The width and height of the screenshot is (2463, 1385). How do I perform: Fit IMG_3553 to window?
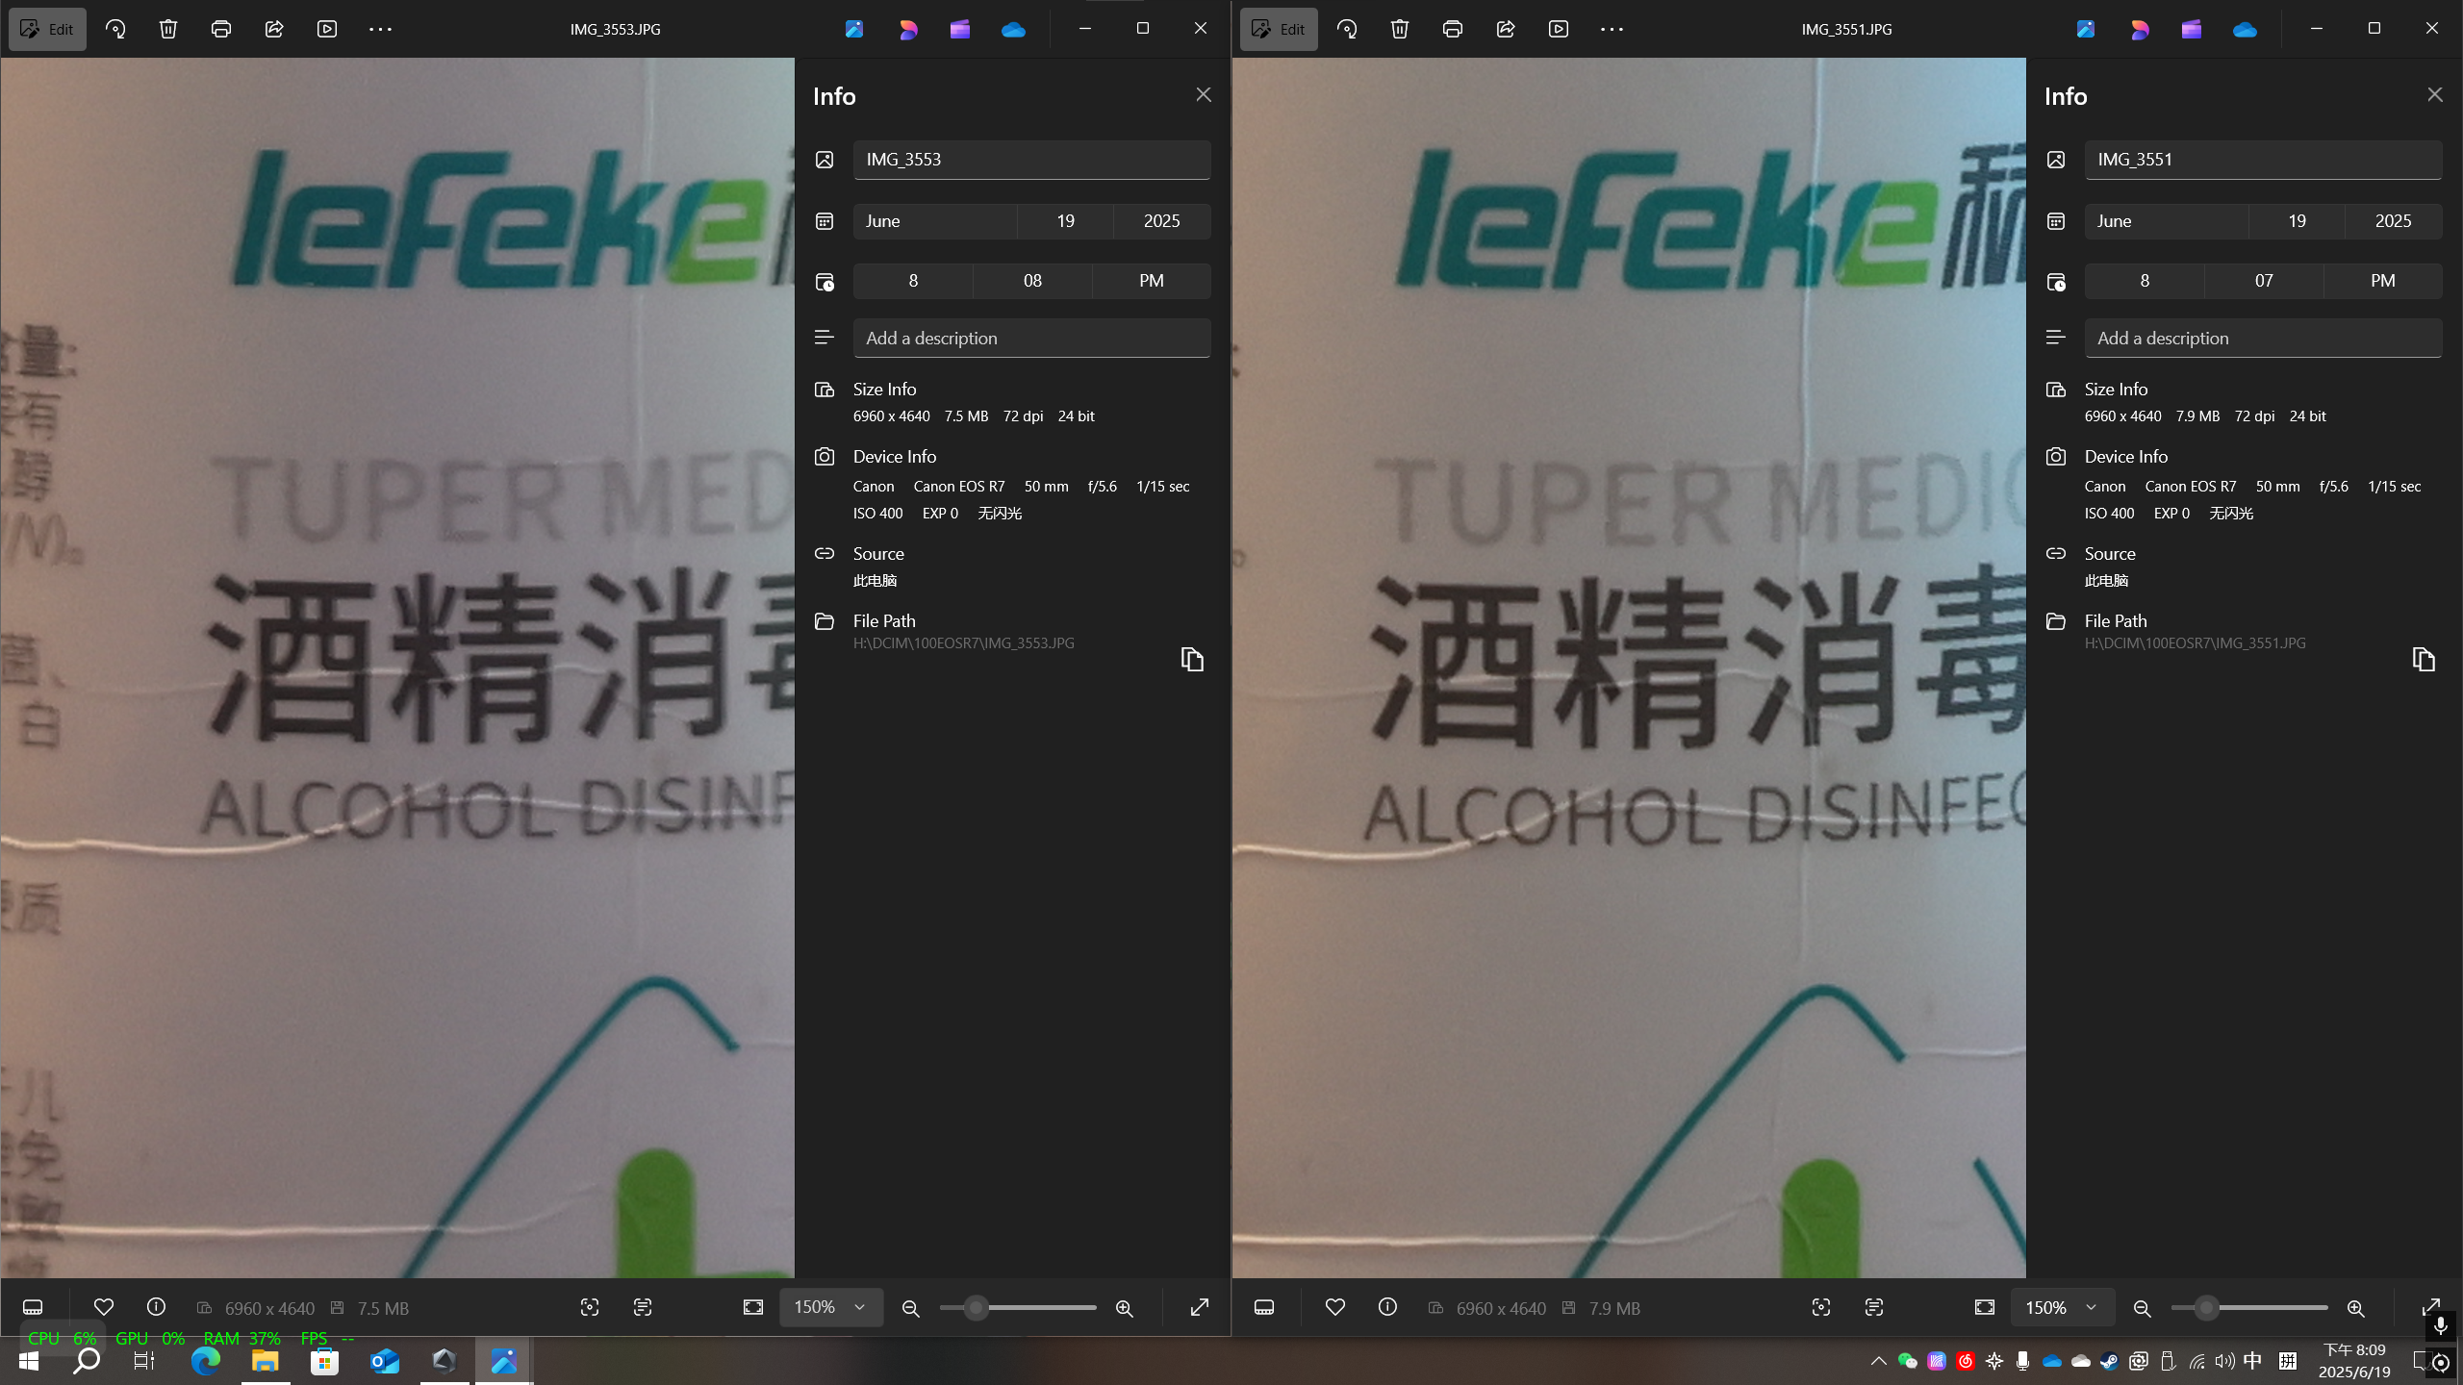pos(753,1307)
